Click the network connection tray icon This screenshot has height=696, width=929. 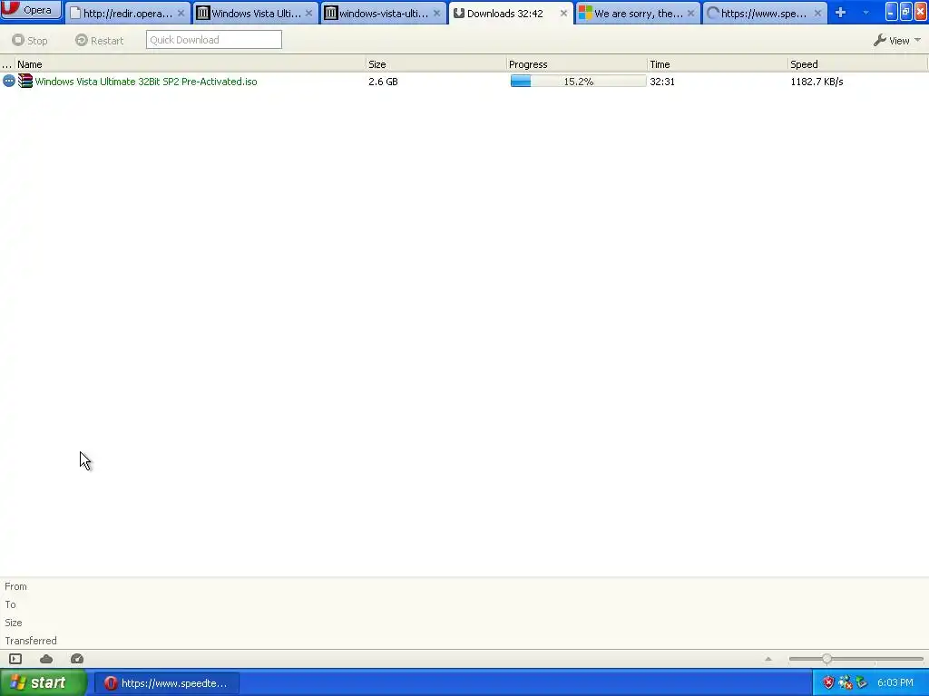(x=846, y=683)
